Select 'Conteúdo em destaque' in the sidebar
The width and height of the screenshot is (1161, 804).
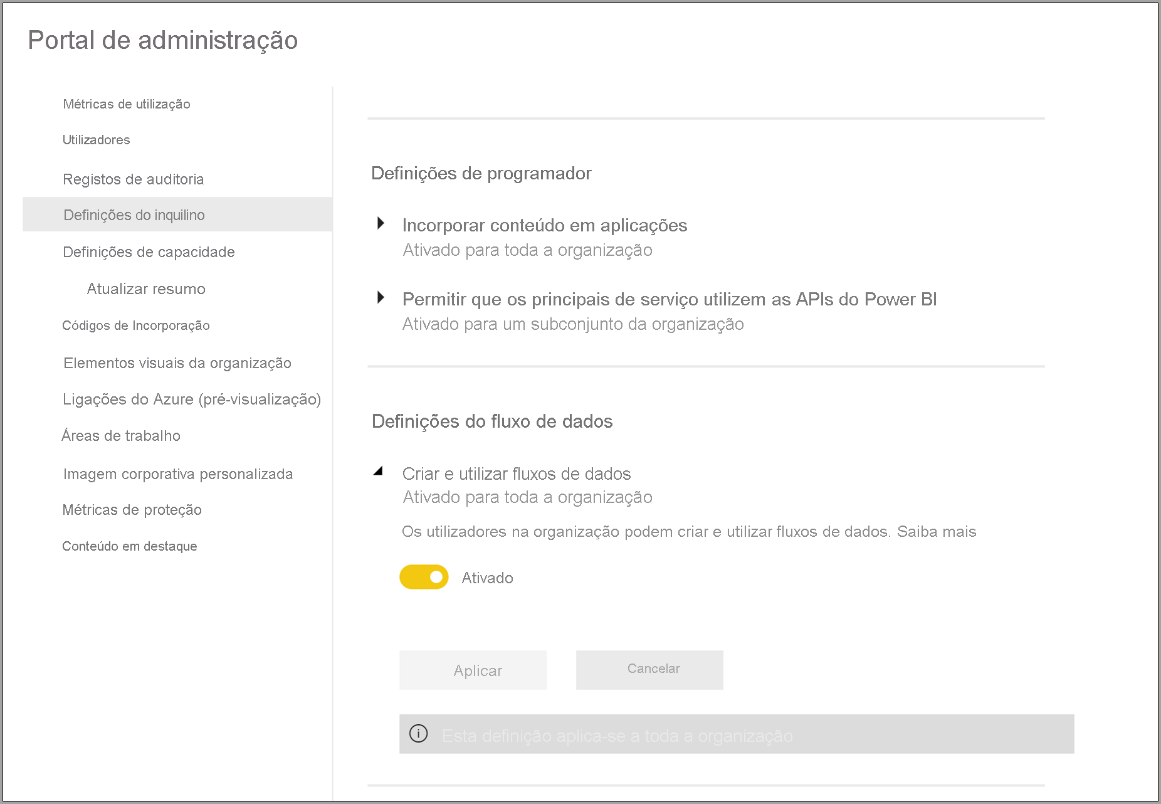pyautogui.click(x=129, y=546)
